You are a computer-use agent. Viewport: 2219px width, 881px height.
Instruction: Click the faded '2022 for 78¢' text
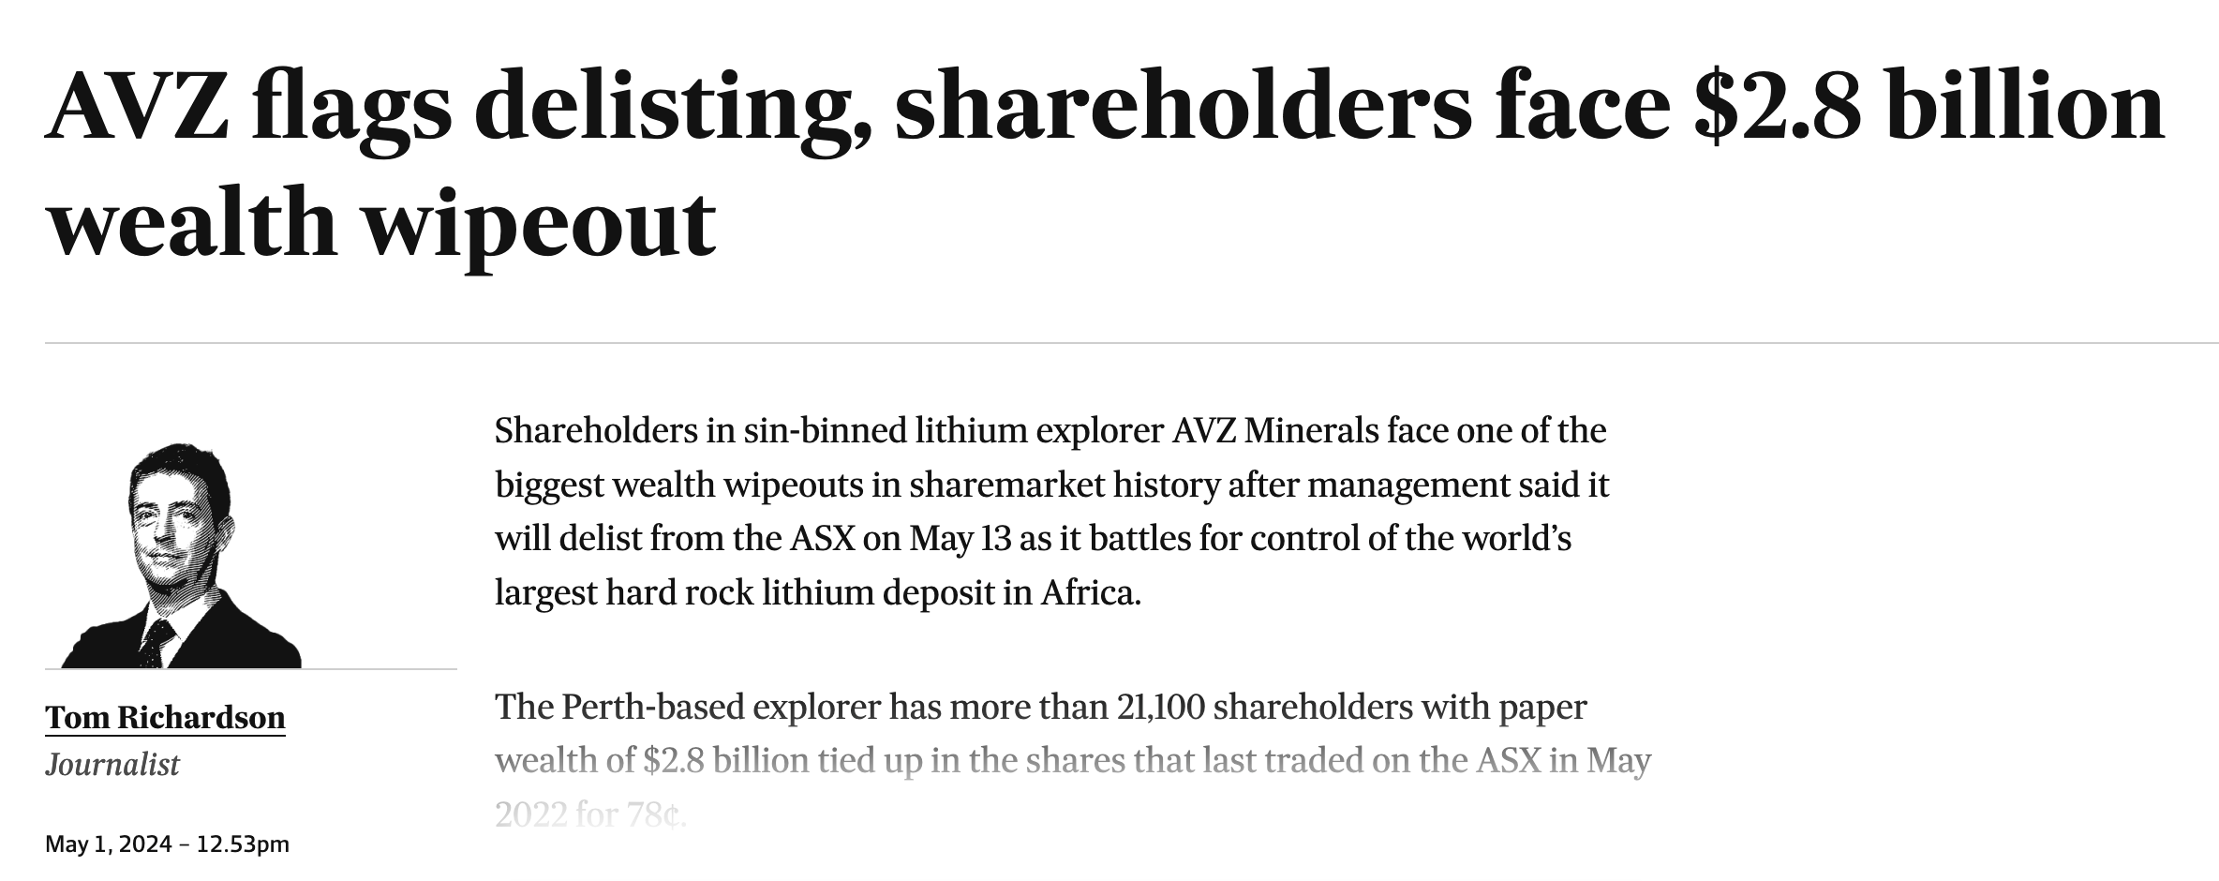[590, 815]
